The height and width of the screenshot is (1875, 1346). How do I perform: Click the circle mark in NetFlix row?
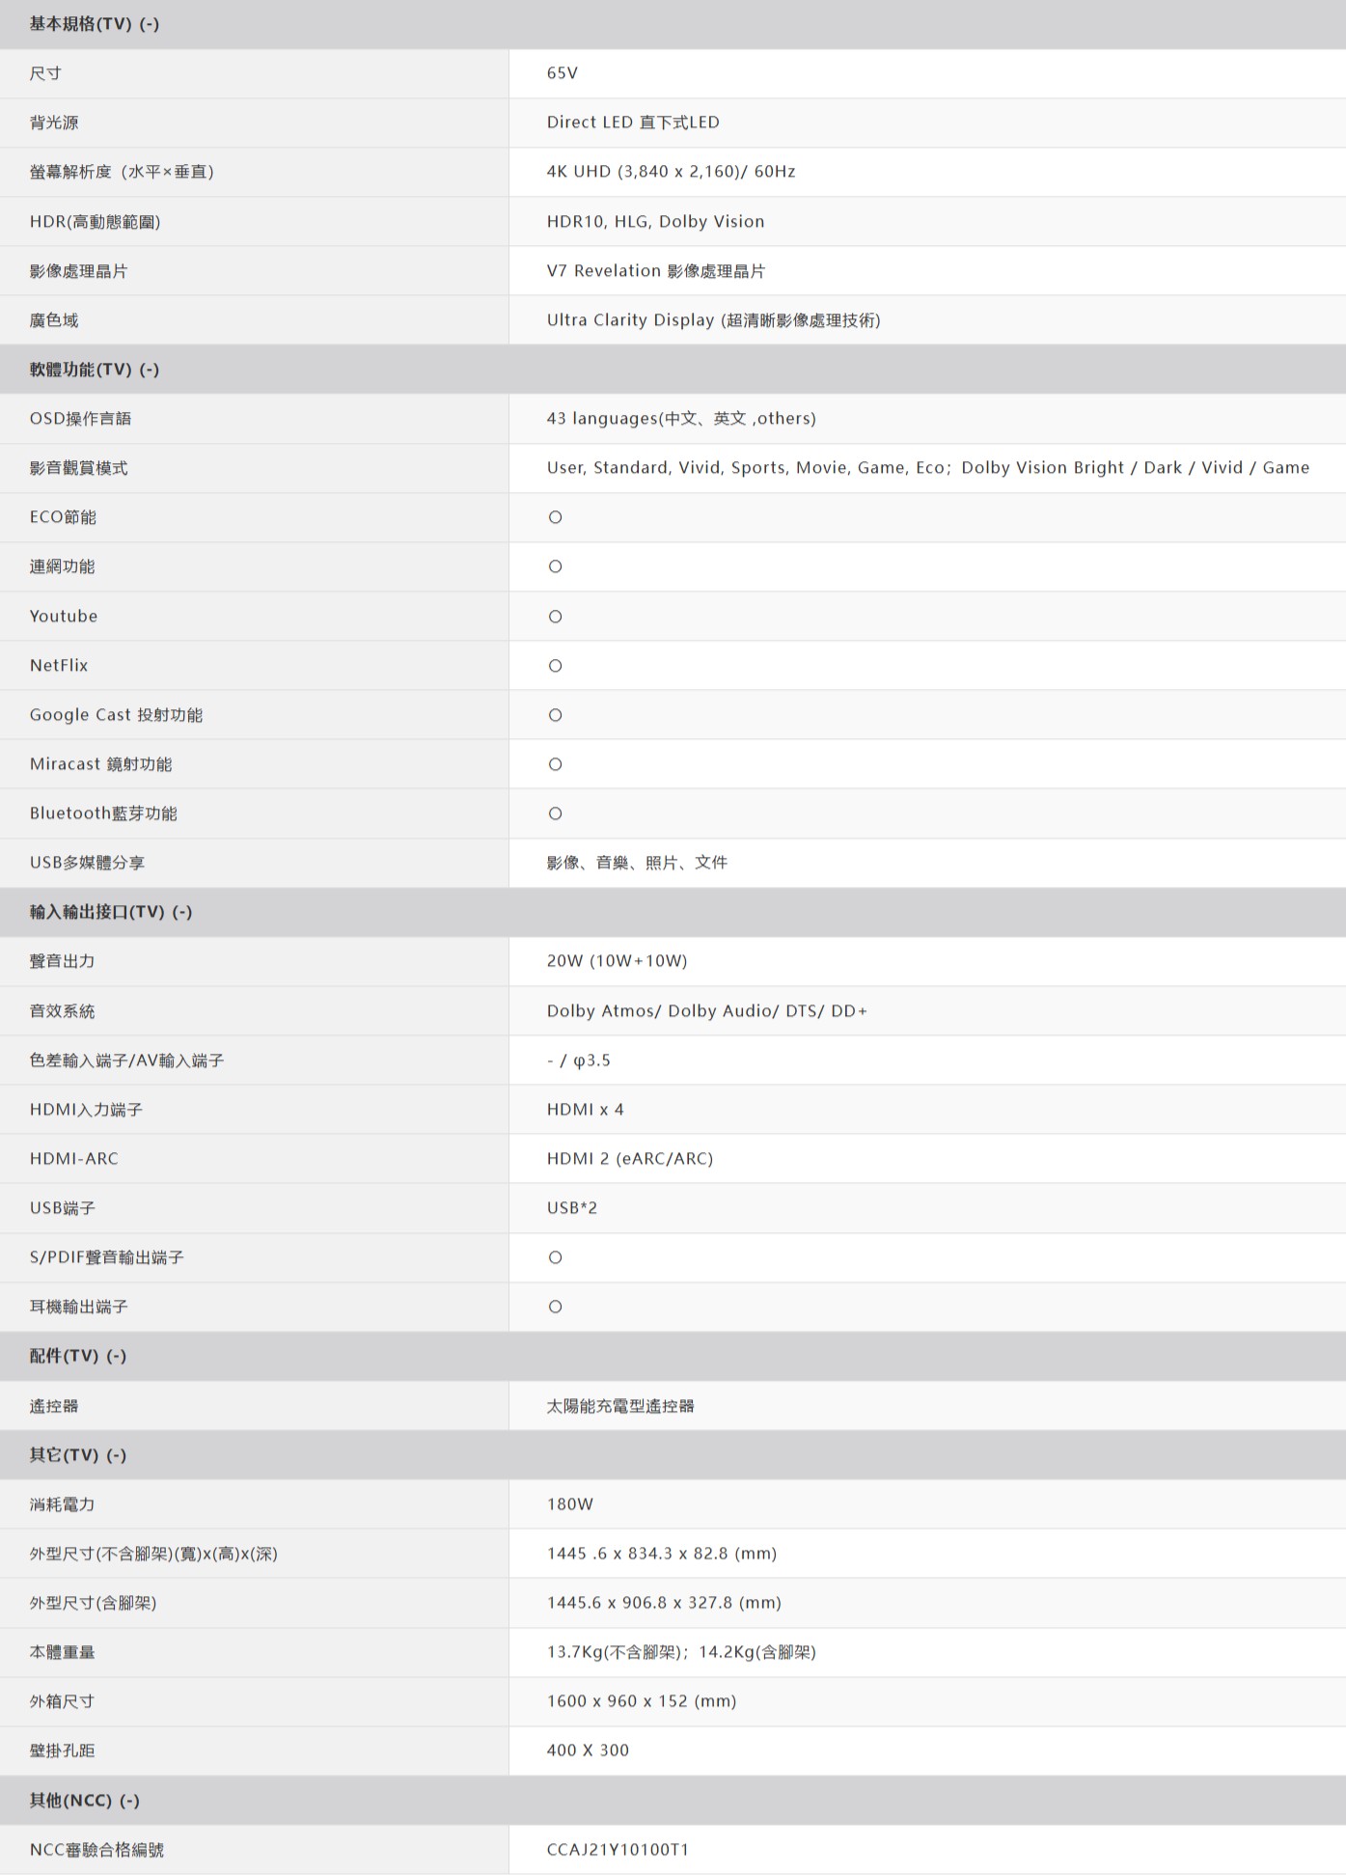click(x=555, y=666)
